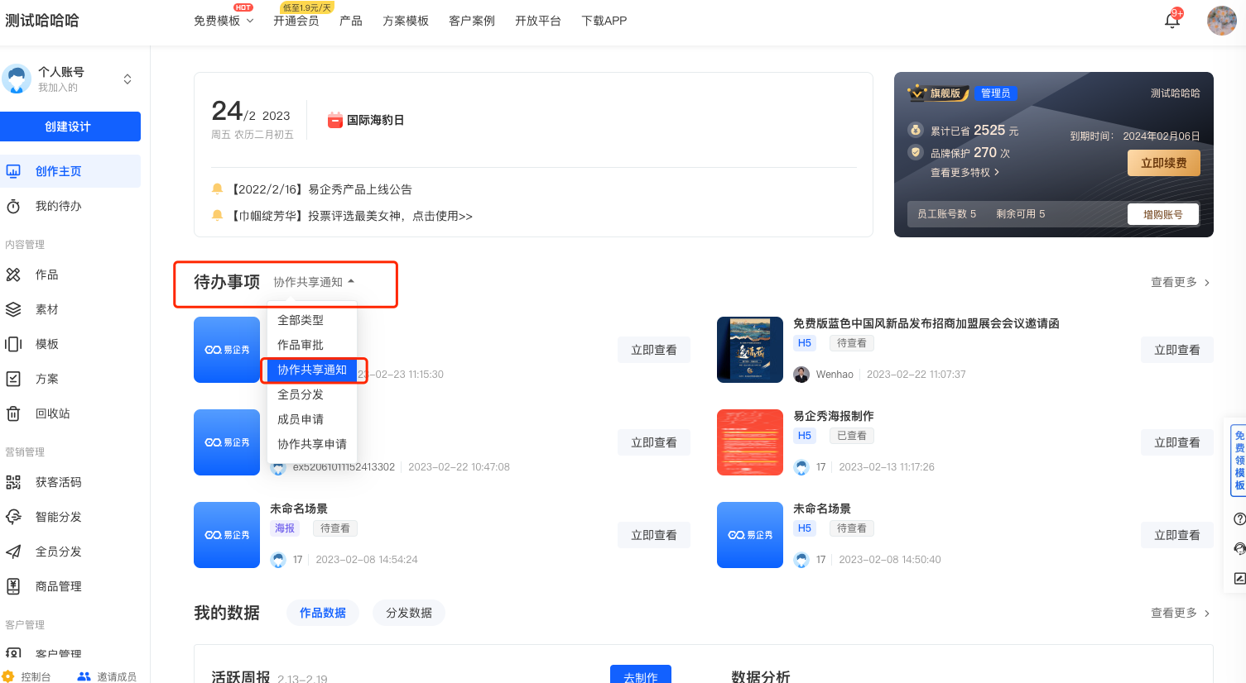
Task: Click the notification bell icon
Action: click(x=1171, y=20)
